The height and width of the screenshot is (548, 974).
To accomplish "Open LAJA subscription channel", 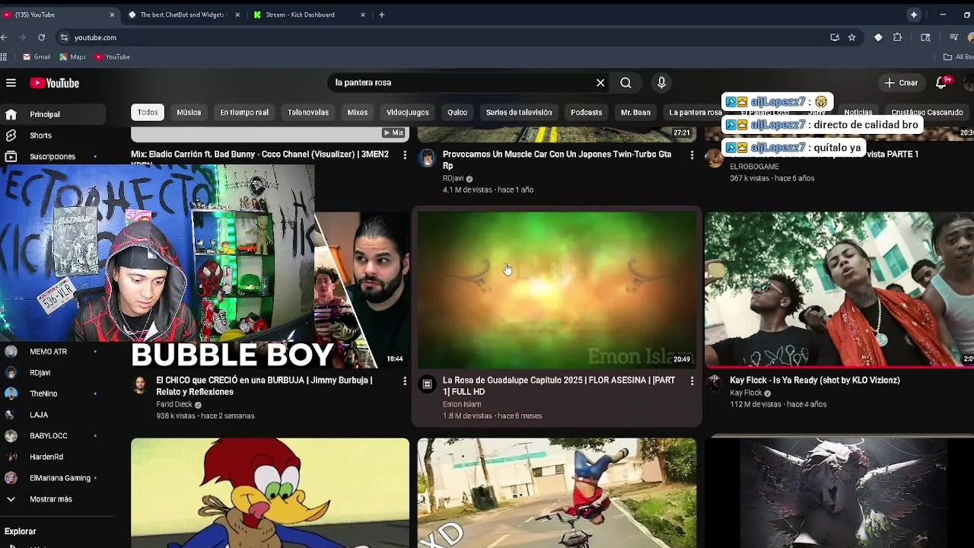I will (x=53, y=415).
